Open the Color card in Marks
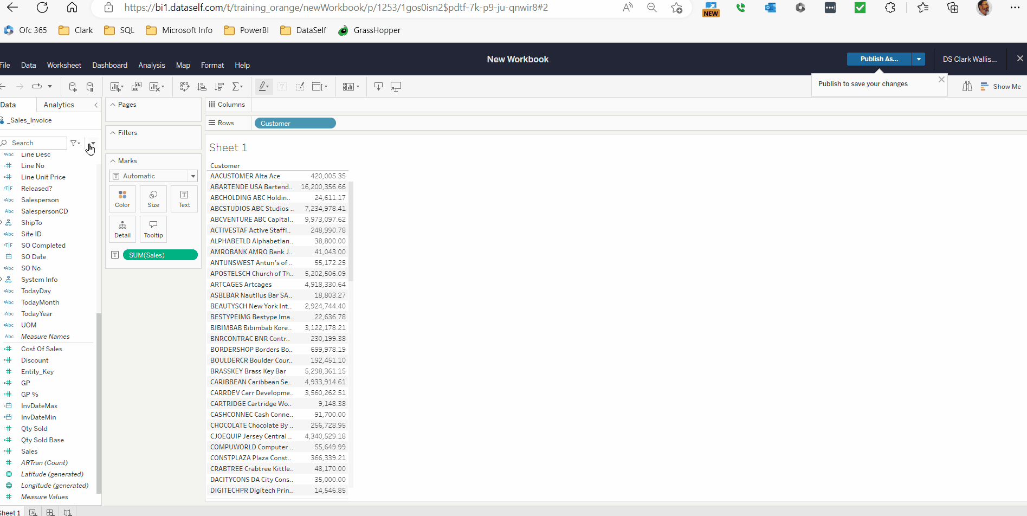This screenshot has width=1027, height=516. point(122,199)
